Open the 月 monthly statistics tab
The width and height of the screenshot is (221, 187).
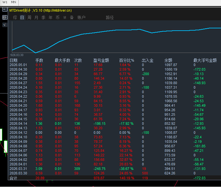(x=36, y=17)
